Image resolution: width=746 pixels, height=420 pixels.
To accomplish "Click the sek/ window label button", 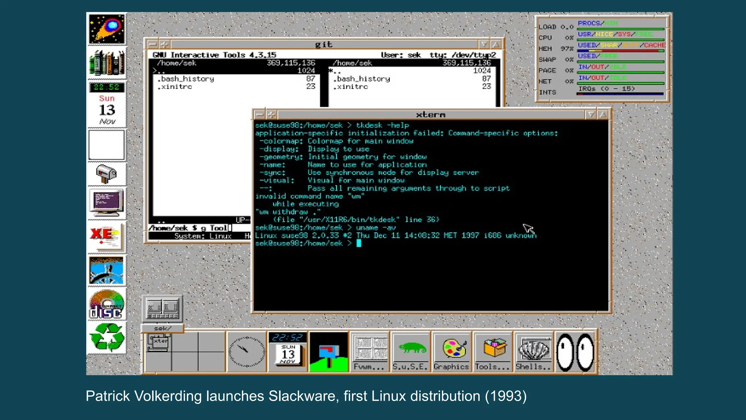I will pos(162,328).
